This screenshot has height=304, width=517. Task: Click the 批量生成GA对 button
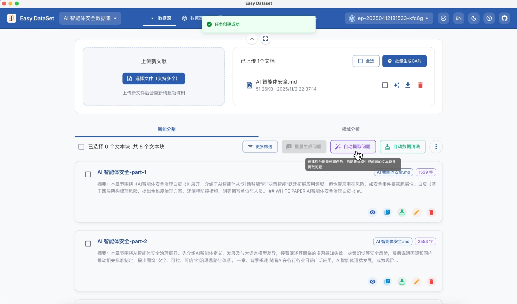click(x=404, y=61)
